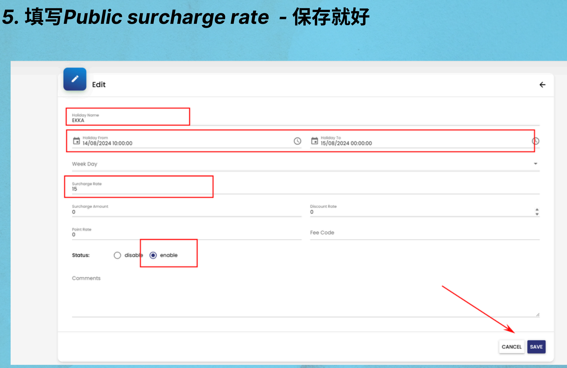Increase Discount Rate with up stepper
567x368 pixels.
pos(537,209)
